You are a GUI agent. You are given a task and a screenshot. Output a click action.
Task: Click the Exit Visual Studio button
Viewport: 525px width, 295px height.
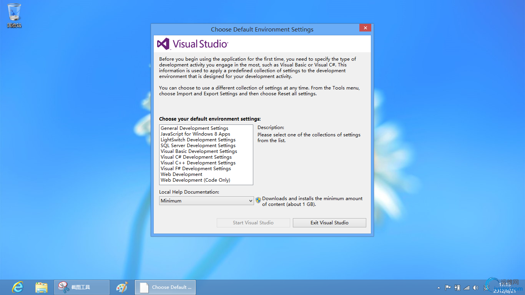tap(329, 223)
